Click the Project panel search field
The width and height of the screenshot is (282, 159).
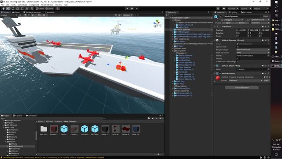125,118
